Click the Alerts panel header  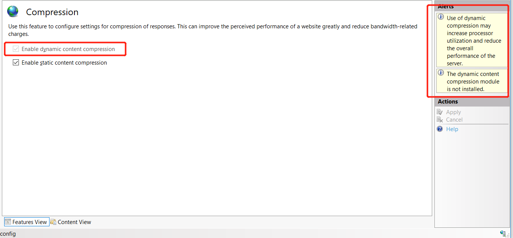click(x=446, y=6)
